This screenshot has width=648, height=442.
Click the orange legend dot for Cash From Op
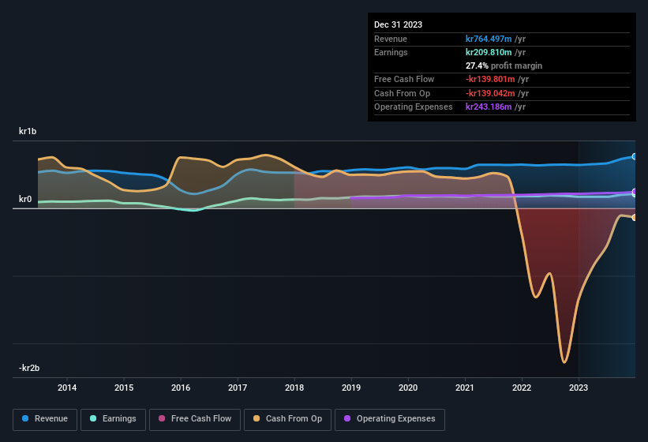[257, 419]
